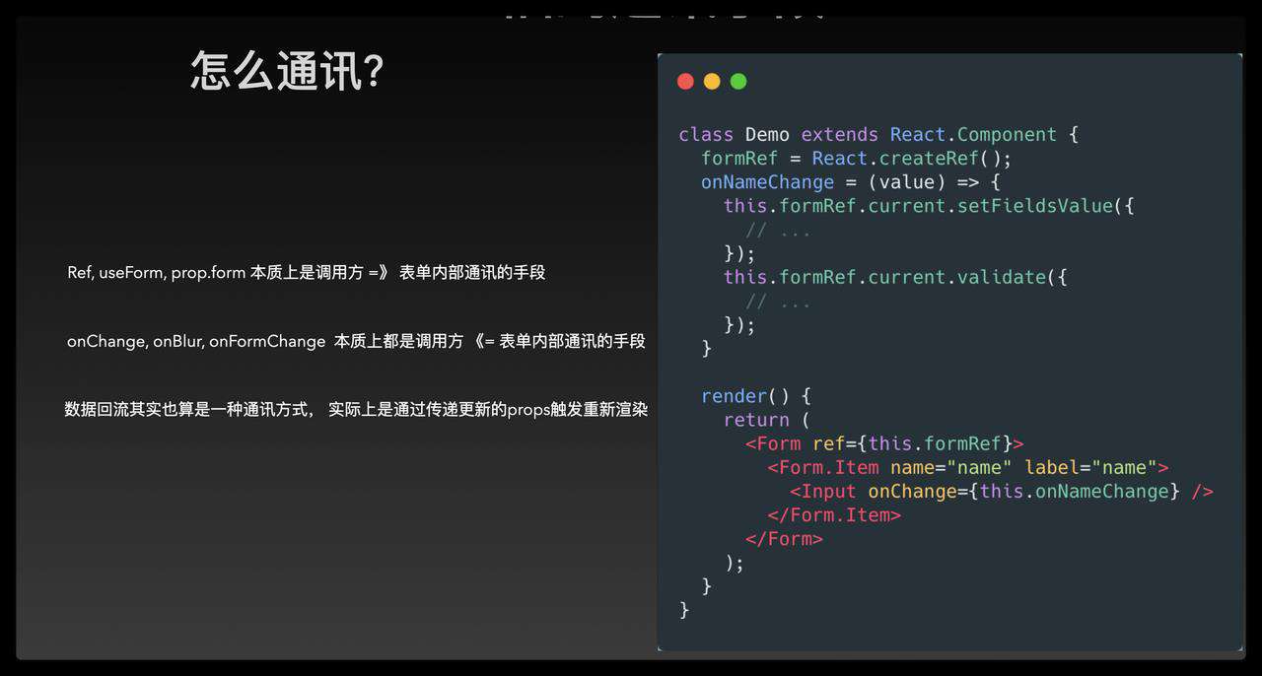Select the line starting with onChange, onBlur, onFormChange

click(x=356, y=341)
